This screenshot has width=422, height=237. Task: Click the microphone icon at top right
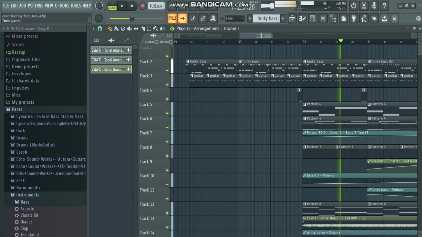(x=374, y=6)
